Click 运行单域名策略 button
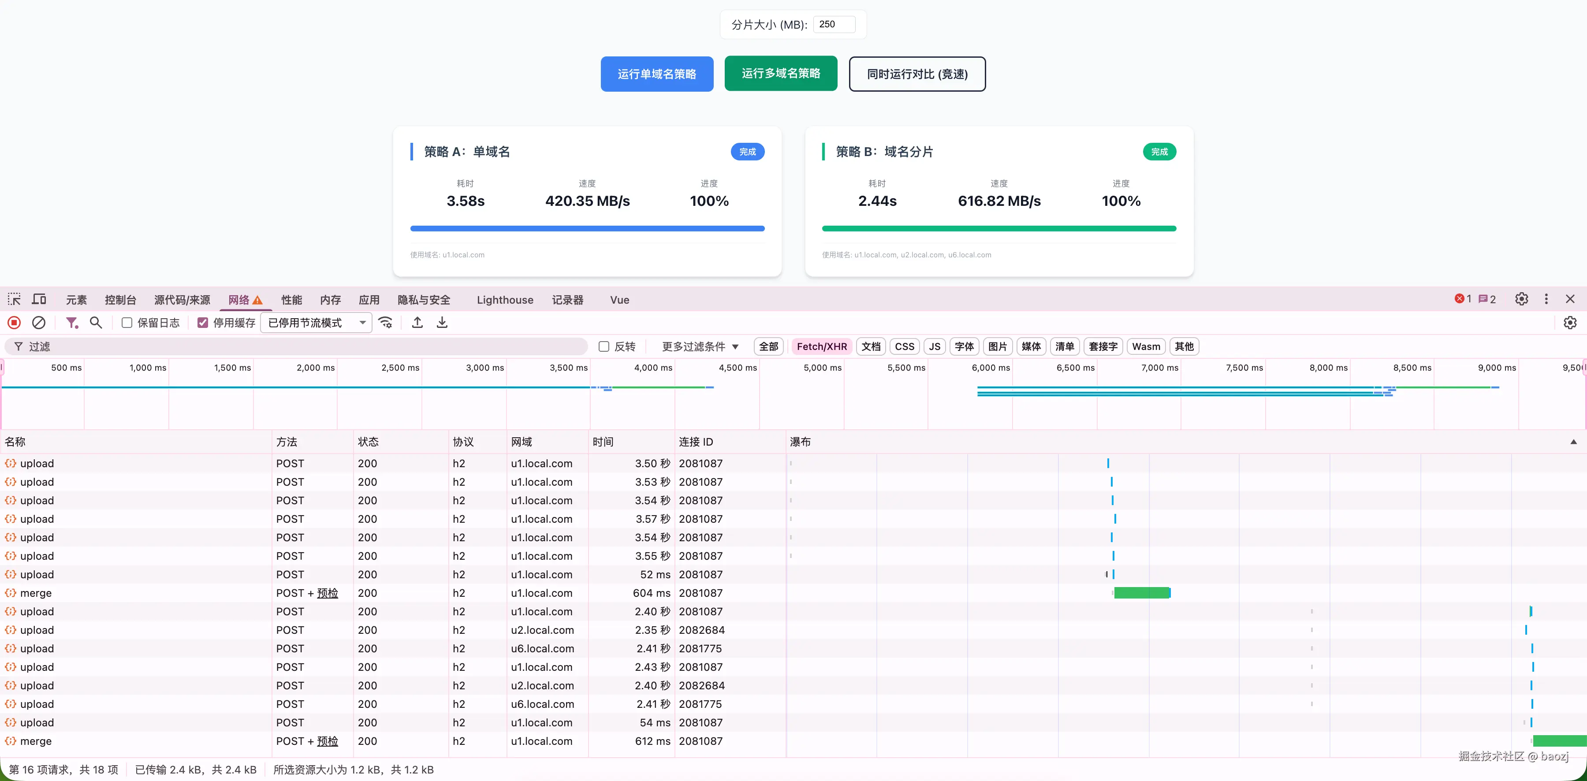This screenshot has width=1587, height=781. [x=657, y=74]
